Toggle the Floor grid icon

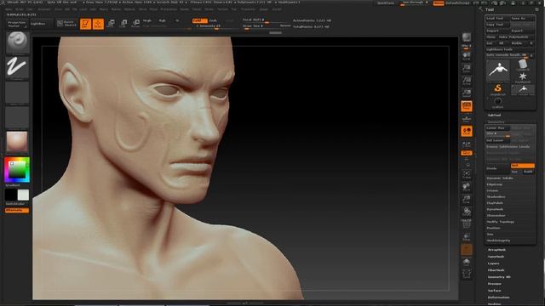pos(467,119)
